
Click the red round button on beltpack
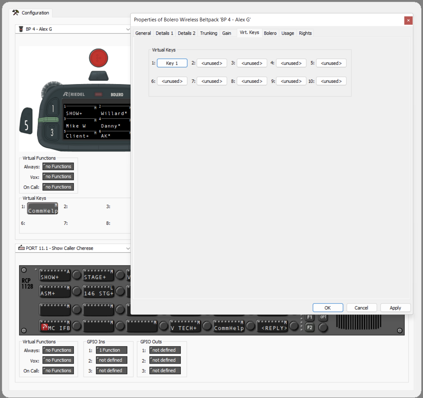coord(99,58)
